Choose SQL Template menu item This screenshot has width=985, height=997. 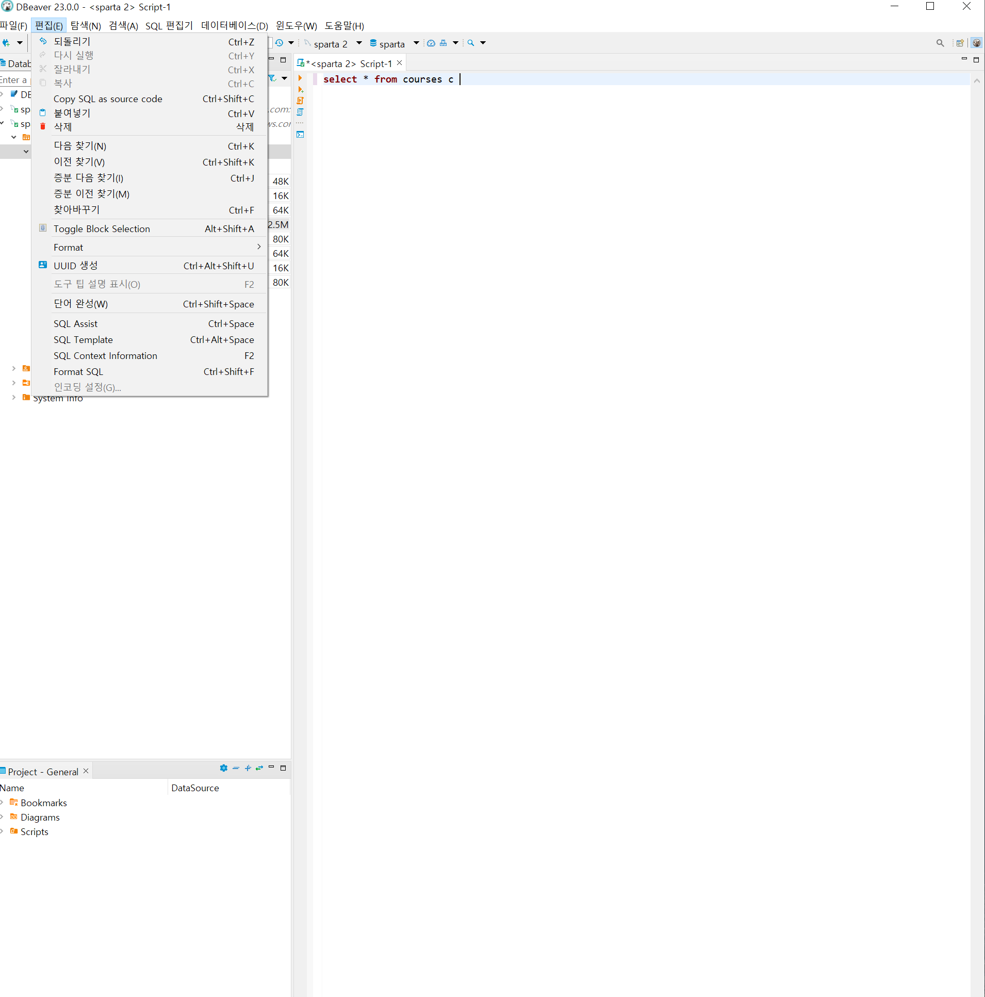click(150, 339)
